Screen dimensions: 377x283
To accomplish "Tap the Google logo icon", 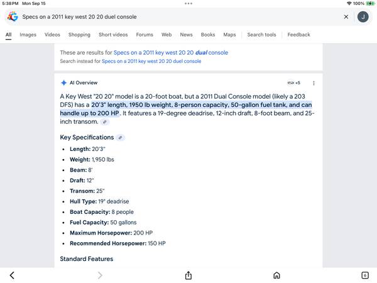I will coord(13,16).
